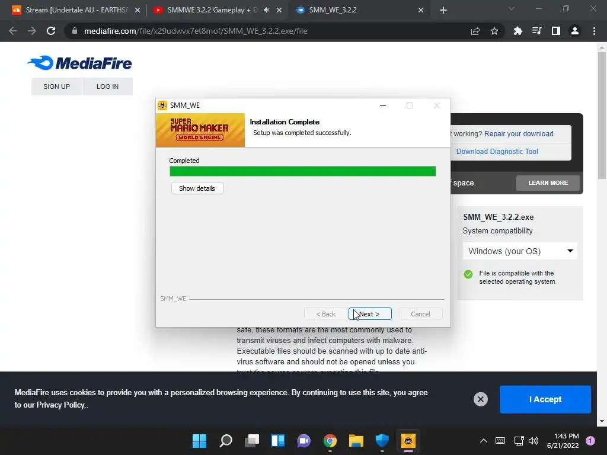
Task: Bookmark this page with the star icon
Action: coord(494,31)
